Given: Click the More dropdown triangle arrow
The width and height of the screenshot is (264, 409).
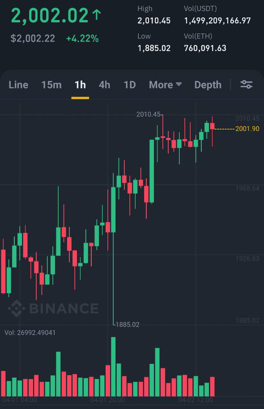Looking at the screenshot, I should pos(179,84).
